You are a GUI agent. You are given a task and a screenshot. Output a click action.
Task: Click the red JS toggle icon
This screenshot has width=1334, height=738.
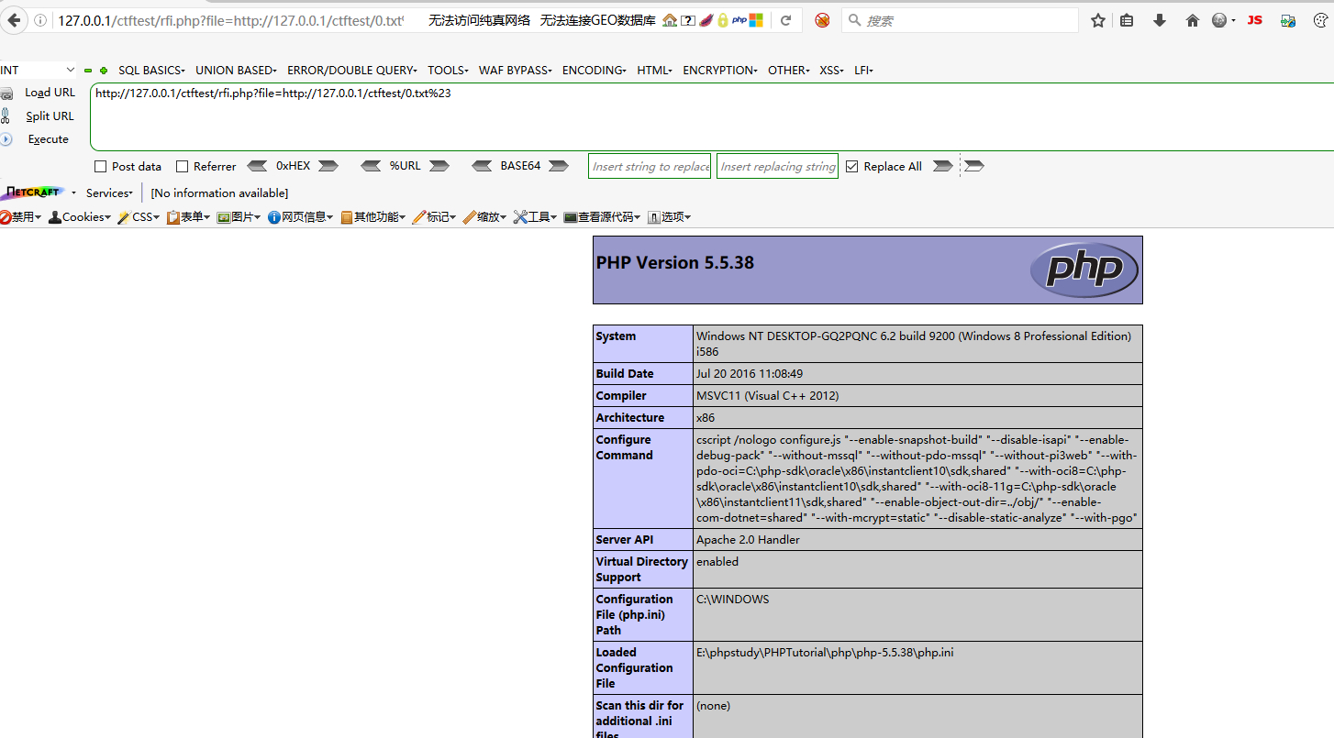(x=1254, y=20)
